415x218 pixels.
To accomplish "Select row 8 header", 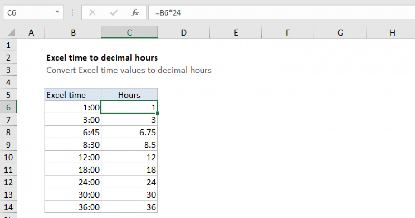I will point(9,132).
